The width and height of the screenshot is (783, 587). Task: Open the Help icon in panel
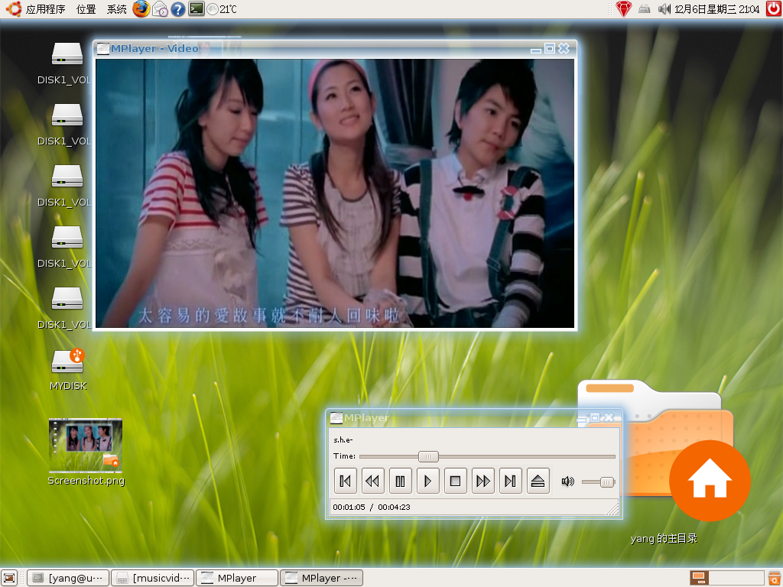pos(177,9)
